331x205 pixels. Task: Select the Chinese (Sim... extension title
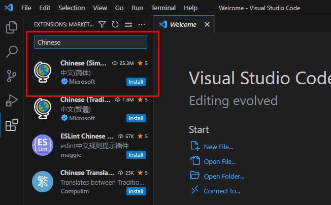[x=83, y=63]
